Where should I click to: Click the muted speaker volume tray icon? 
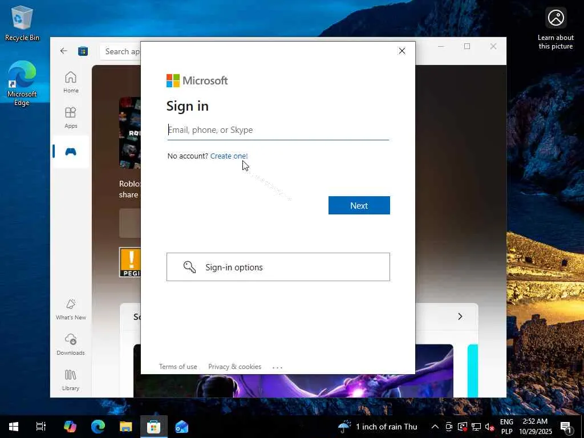(489, 427)
